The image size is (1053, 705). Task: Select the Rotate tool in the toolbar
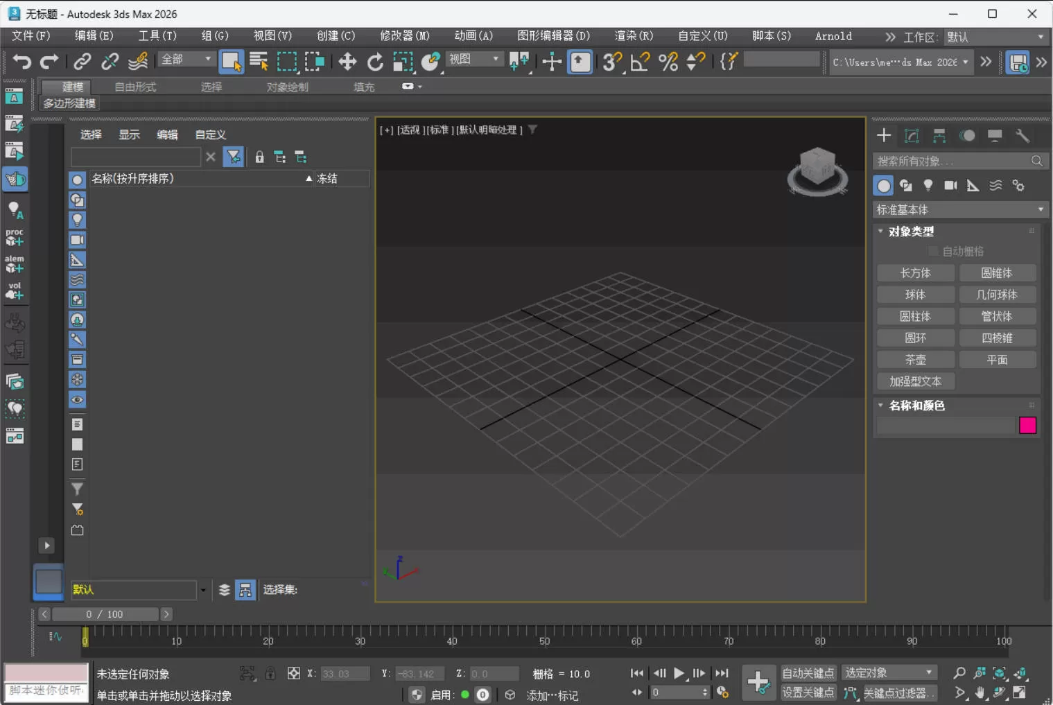[375, 62]
